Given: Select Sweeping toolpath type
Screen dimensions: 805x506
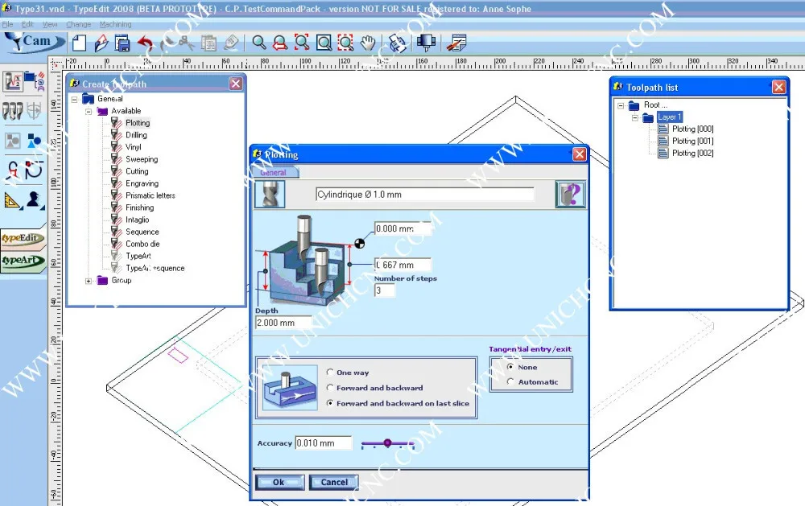Looking at the screenshot, I should pyautogui.click(x=142, y=159).
